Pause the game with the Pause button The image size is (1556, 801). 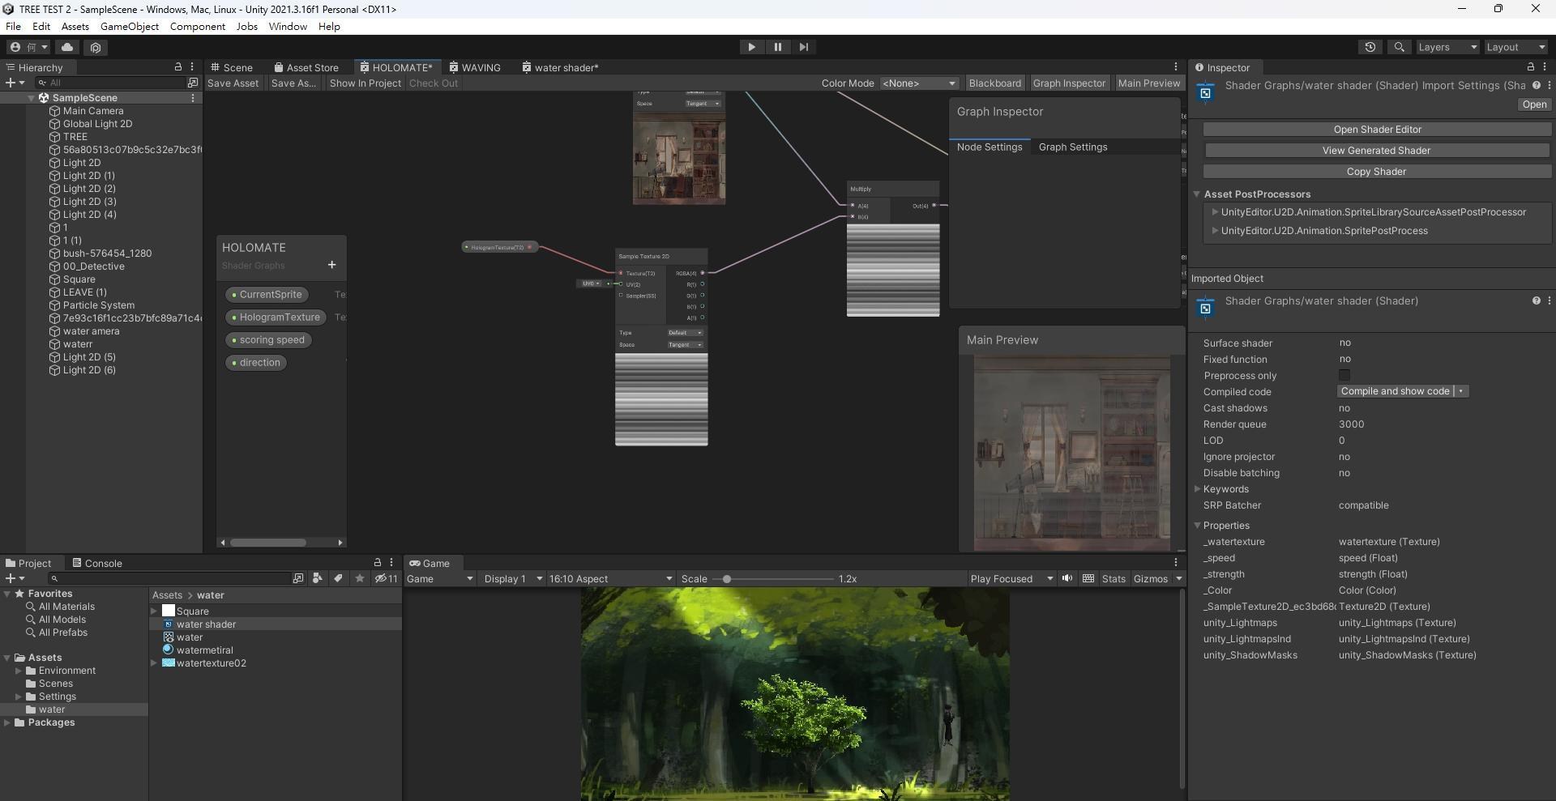click(777, 46)
